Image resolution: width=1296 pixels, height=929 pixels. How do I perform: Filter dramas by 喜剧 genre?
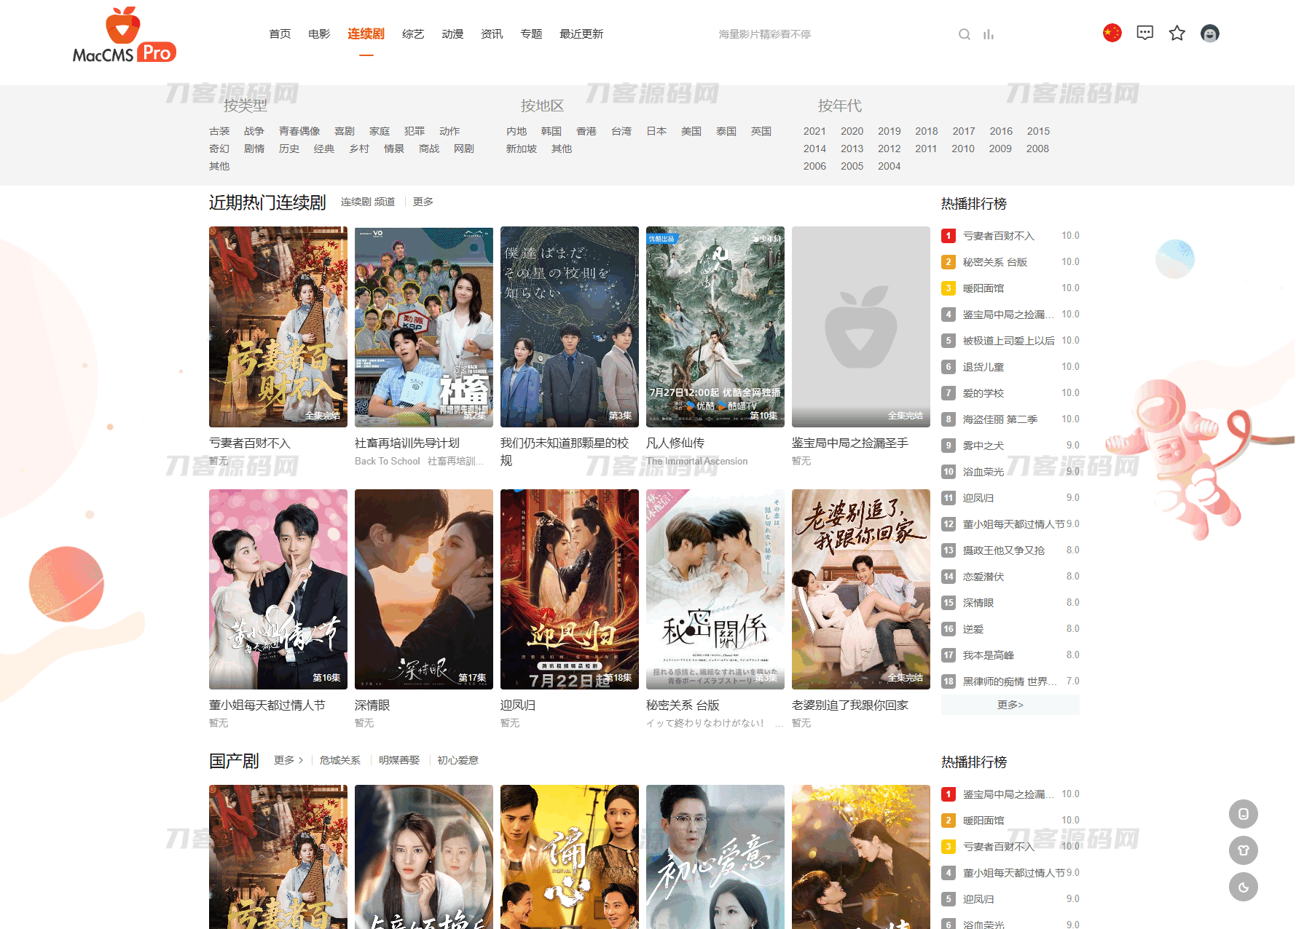coord(344,131)
